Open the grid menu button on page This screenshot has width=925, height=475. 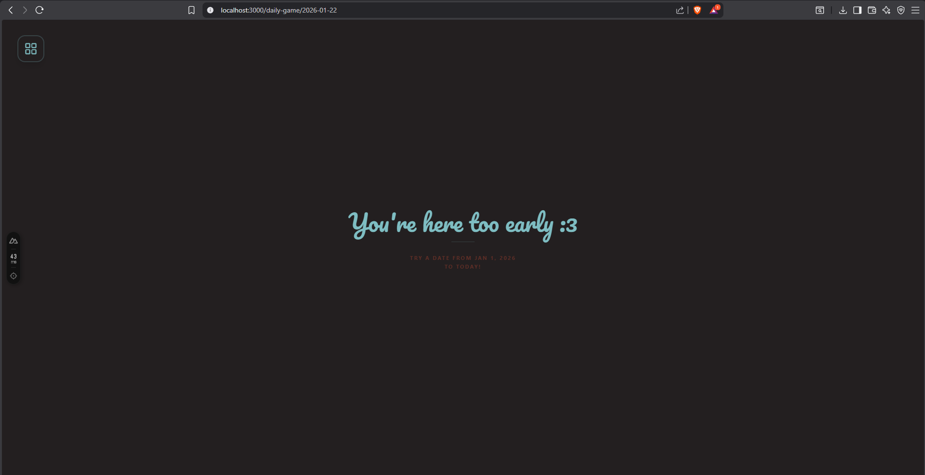[x=31, y=49]
